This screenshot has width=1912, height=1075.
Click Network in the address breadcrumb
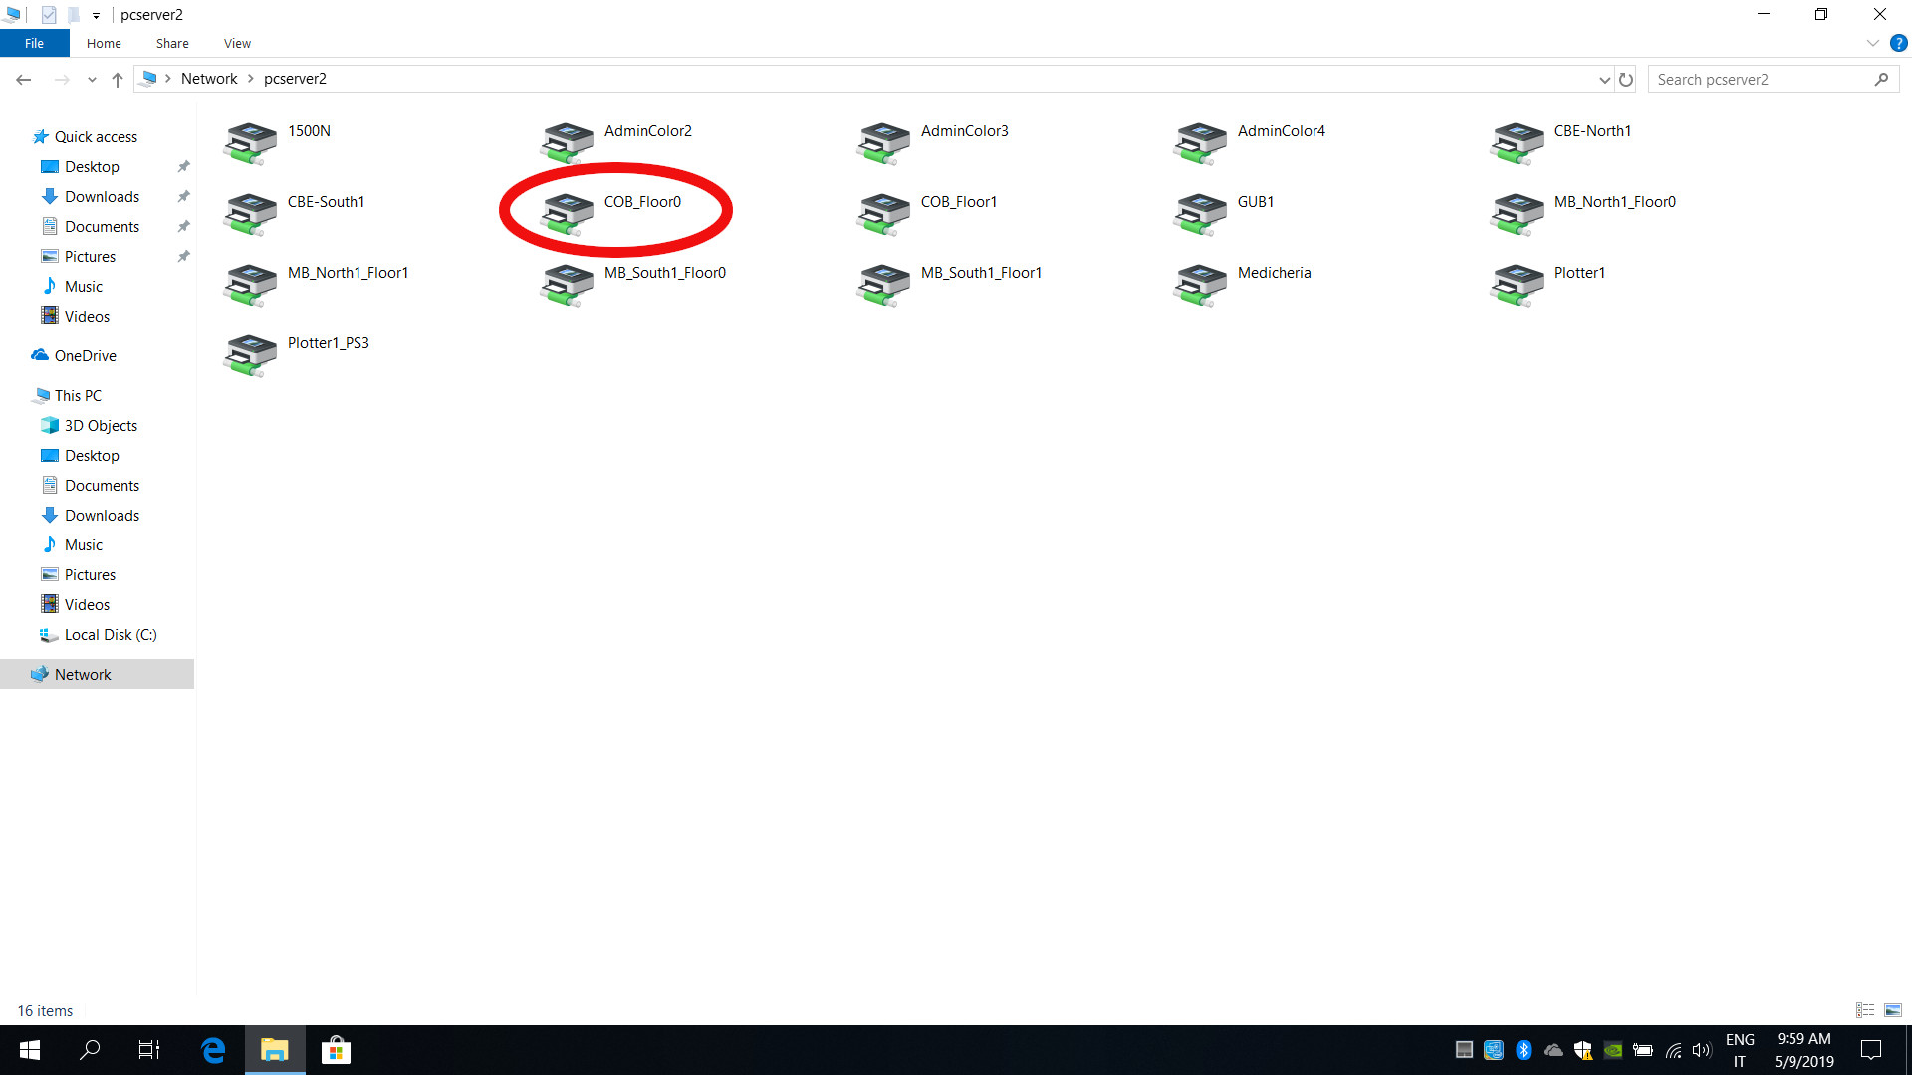coord(209,79)
